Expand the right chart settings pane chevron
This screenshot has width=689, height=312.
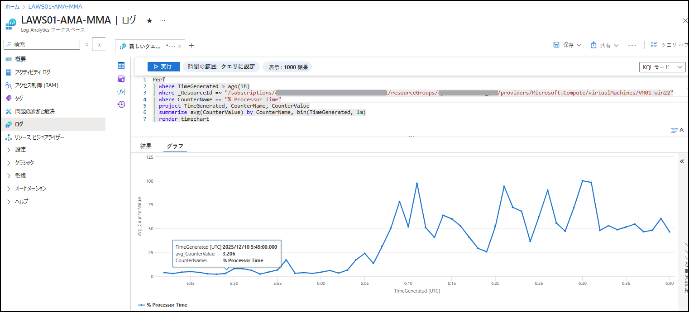point(682,161)
